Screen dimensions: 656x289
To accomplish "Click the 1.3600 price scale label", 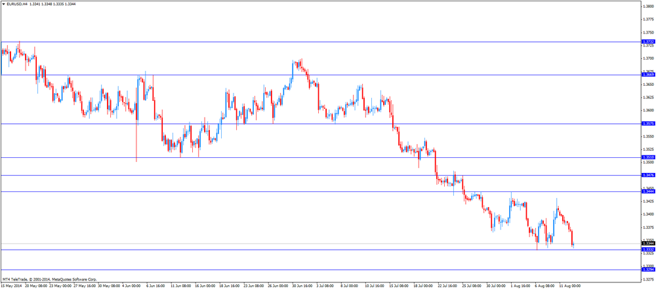I will (649, 110).
